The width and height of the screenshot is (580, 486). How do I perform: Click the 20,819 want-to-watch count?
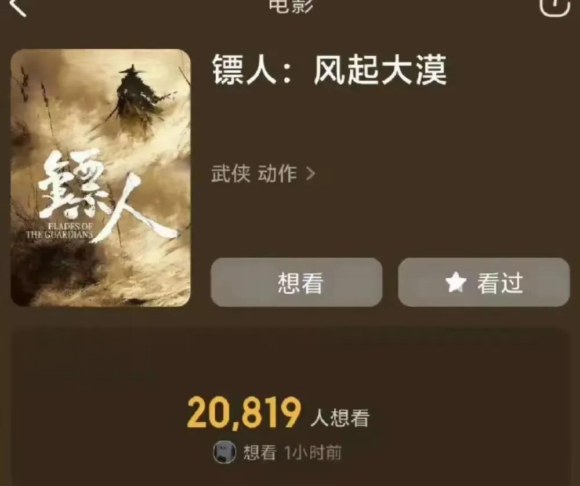tap(244, 412)
